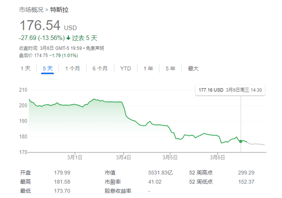282x198 pixels.
Task: Click the 52 周高点 label
Action: [201, 173]
